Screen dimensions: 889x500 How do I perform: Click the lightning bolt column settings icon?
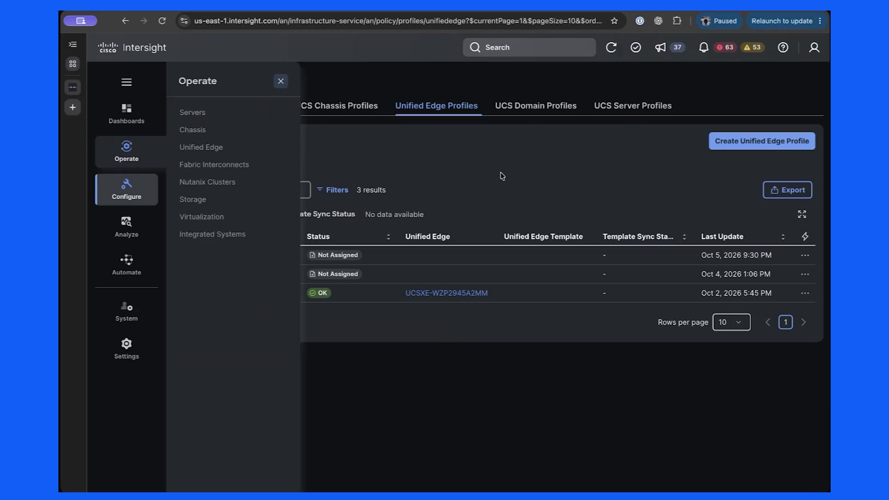pyautogui.click(x=805, y=237)
